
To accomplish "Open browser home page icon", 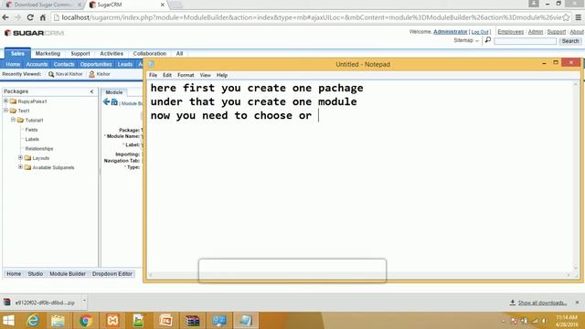I will (x=43, y=17).
